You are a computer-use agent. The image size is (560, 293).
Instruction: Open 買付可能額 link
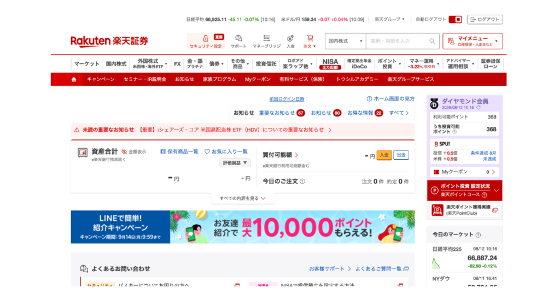[x=281, y=155]
